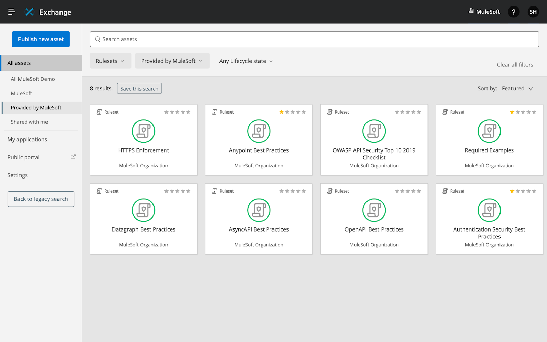Screen dimensions: 547x342
Task: Click the SH user avatar
Action: (533, 12)
